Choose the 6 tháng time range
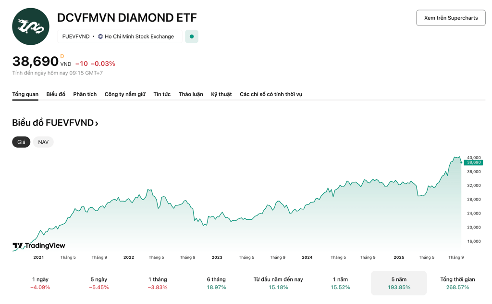The height and width of the screenshot is (304, 492). point(216,283)
